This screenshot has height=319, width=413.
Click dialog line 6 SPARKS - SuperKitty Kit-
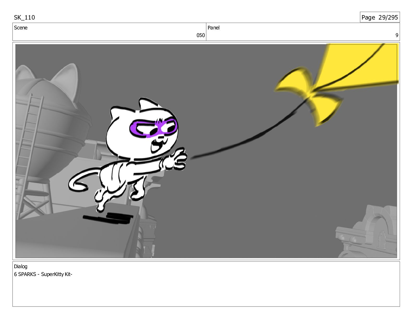click(43, 274)
